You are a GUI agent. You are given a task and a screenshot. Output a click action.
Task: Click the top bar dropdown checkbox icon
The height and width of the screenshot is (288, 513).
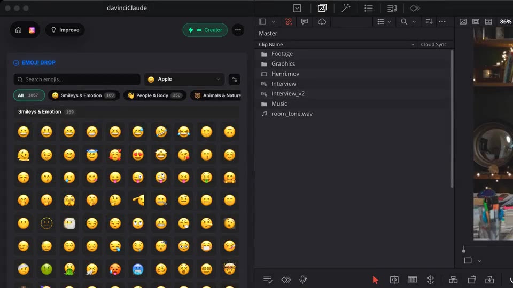(297, 8)
